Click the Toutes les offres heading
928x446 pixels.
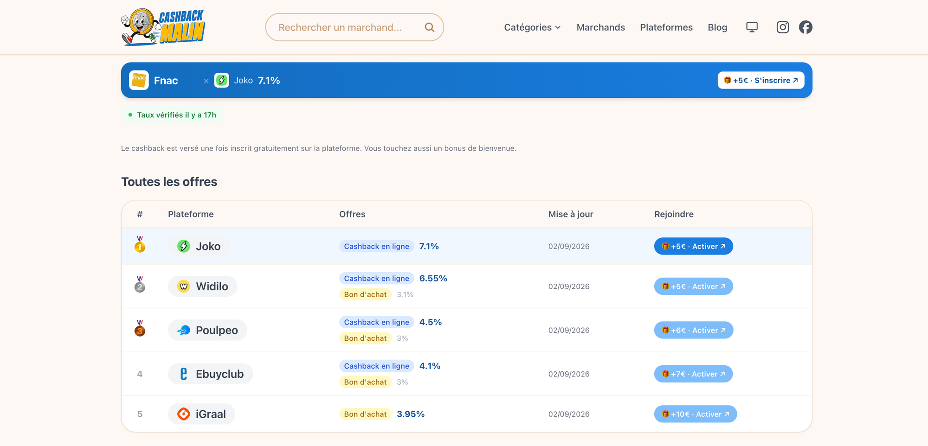point(169,182)
